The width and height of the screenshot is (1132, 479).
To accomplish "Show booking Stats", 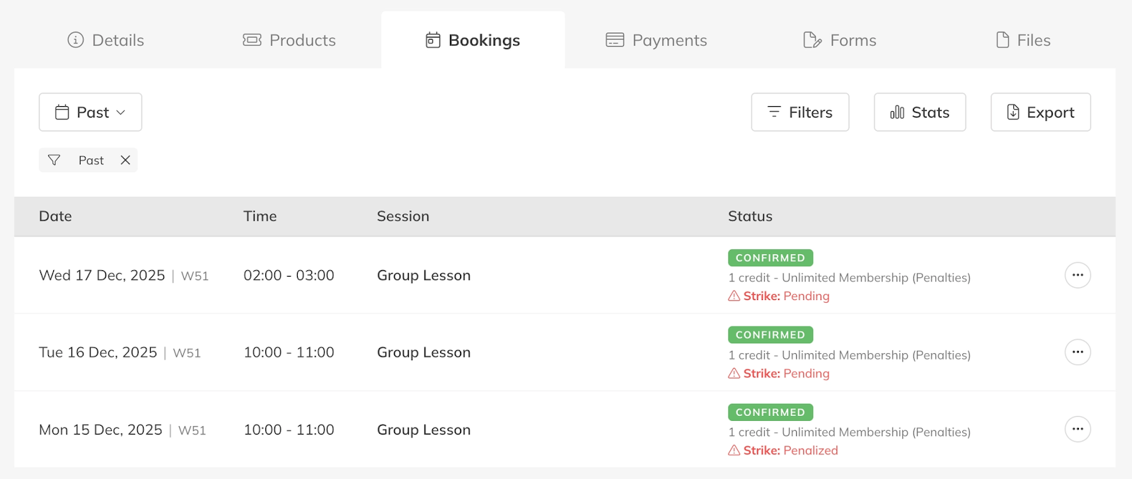I will (920, 112).
